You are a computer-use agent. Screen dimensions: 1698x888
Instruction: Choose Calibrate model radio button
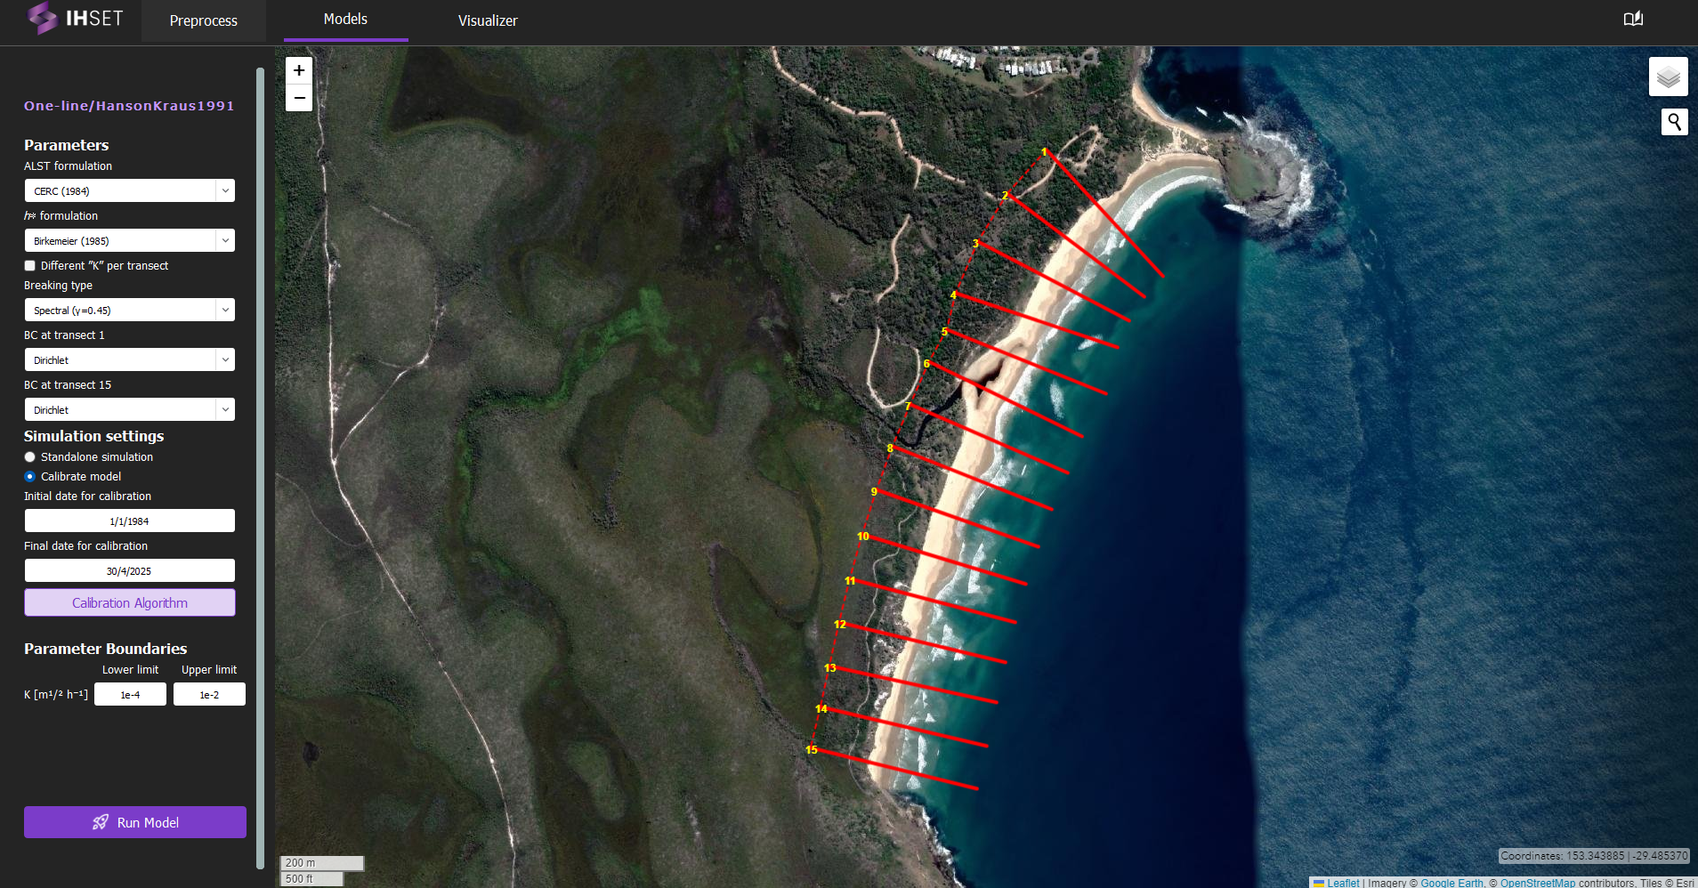tap(30, 477)
